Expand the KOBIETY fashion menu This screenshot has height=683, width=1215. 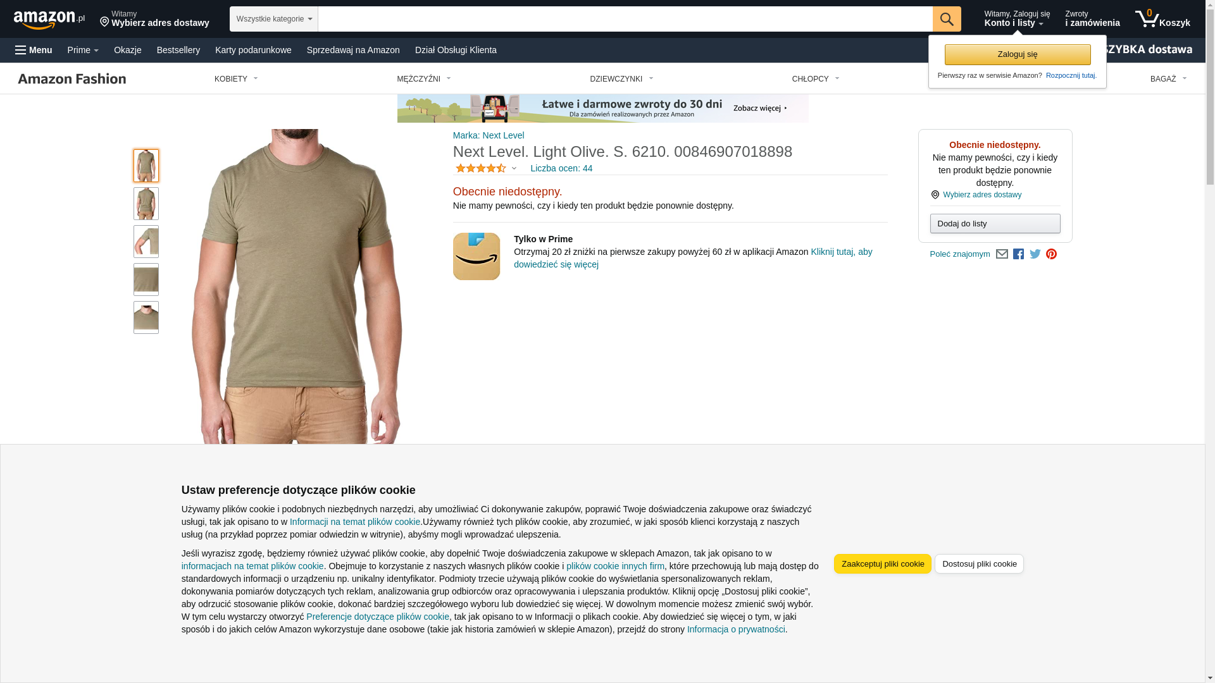pyautogui.click(x=236, y=79)
